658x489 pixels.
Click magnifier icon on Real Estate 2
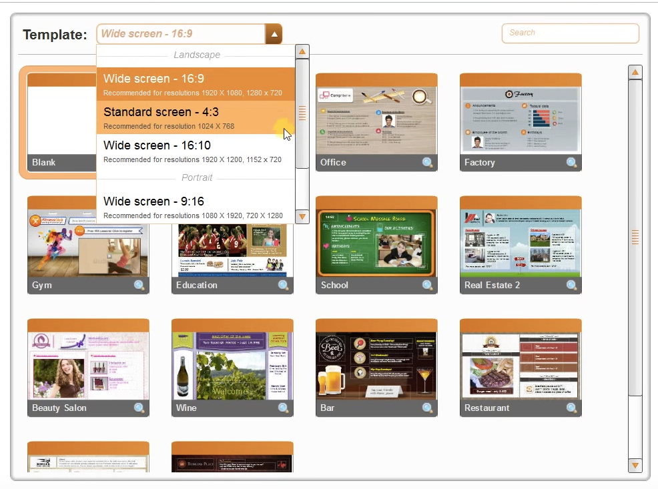tap(571, 286)
